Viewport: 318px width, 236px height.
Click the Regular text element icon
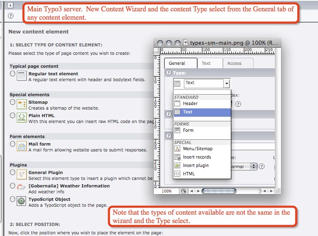click(x=22, y=76)
